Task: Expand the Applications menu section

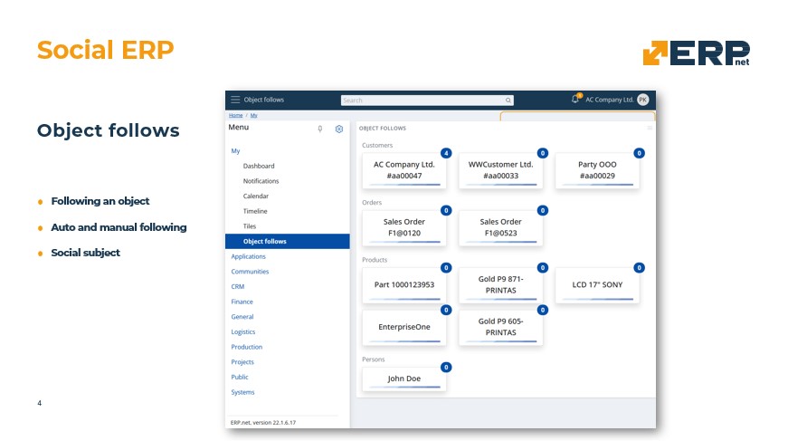Action: 249,256
